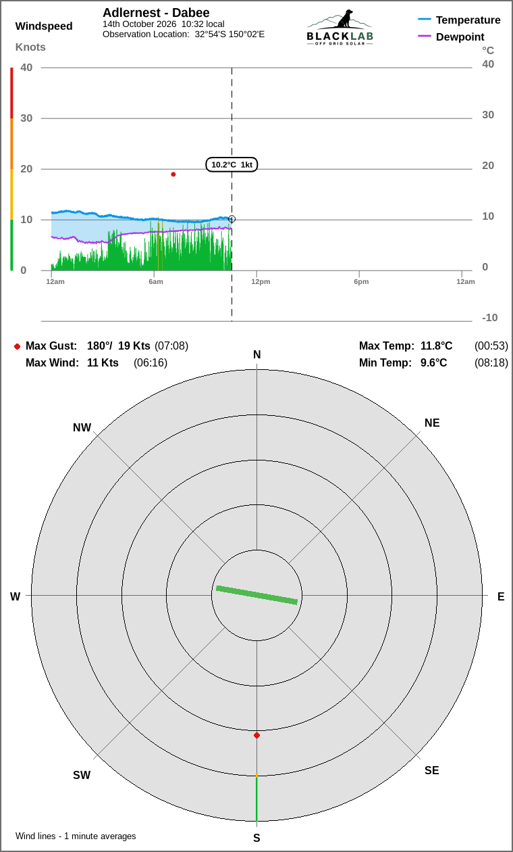Screen dimensions: 513x852
Task: Click the '11 Kts' max wind value
Action: 103,363
